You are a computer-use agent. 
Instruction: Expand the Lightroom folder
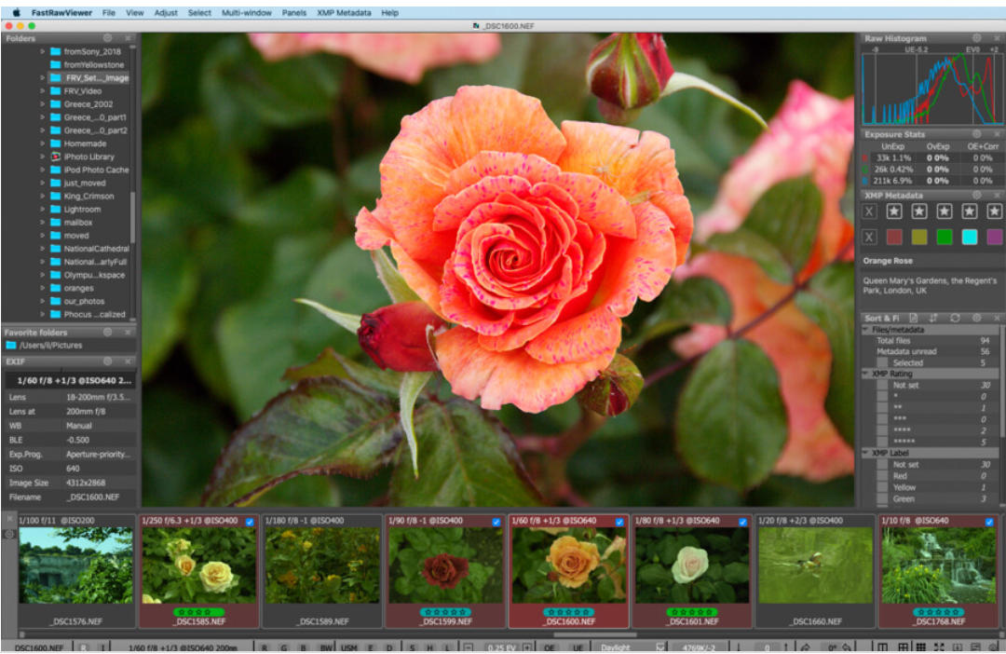[x=42, y=210]
